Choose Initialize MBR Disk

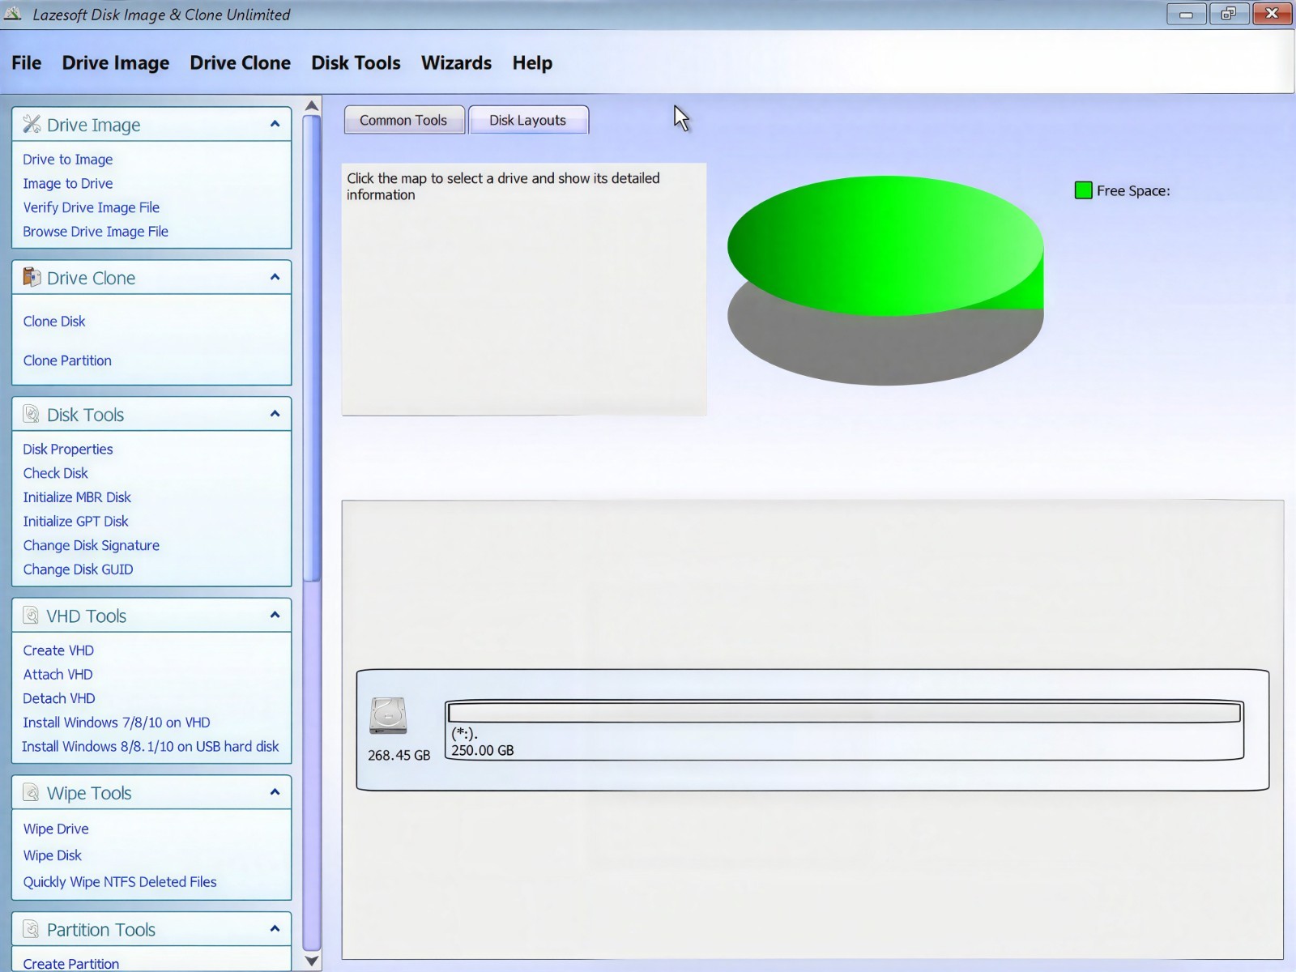point(77,497)
